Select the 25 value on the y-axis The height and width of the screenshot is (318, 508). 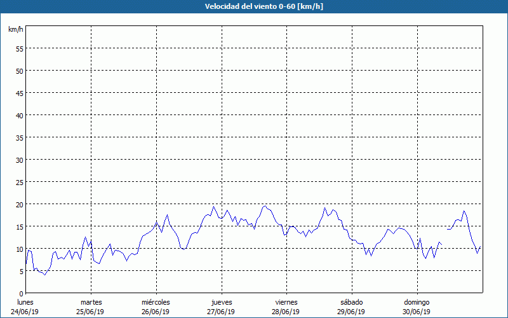[20, 183]
